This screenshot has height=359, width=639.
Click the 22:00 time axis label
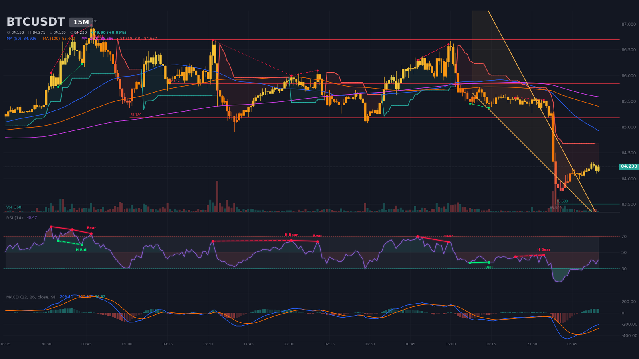(x=289, y=344)
